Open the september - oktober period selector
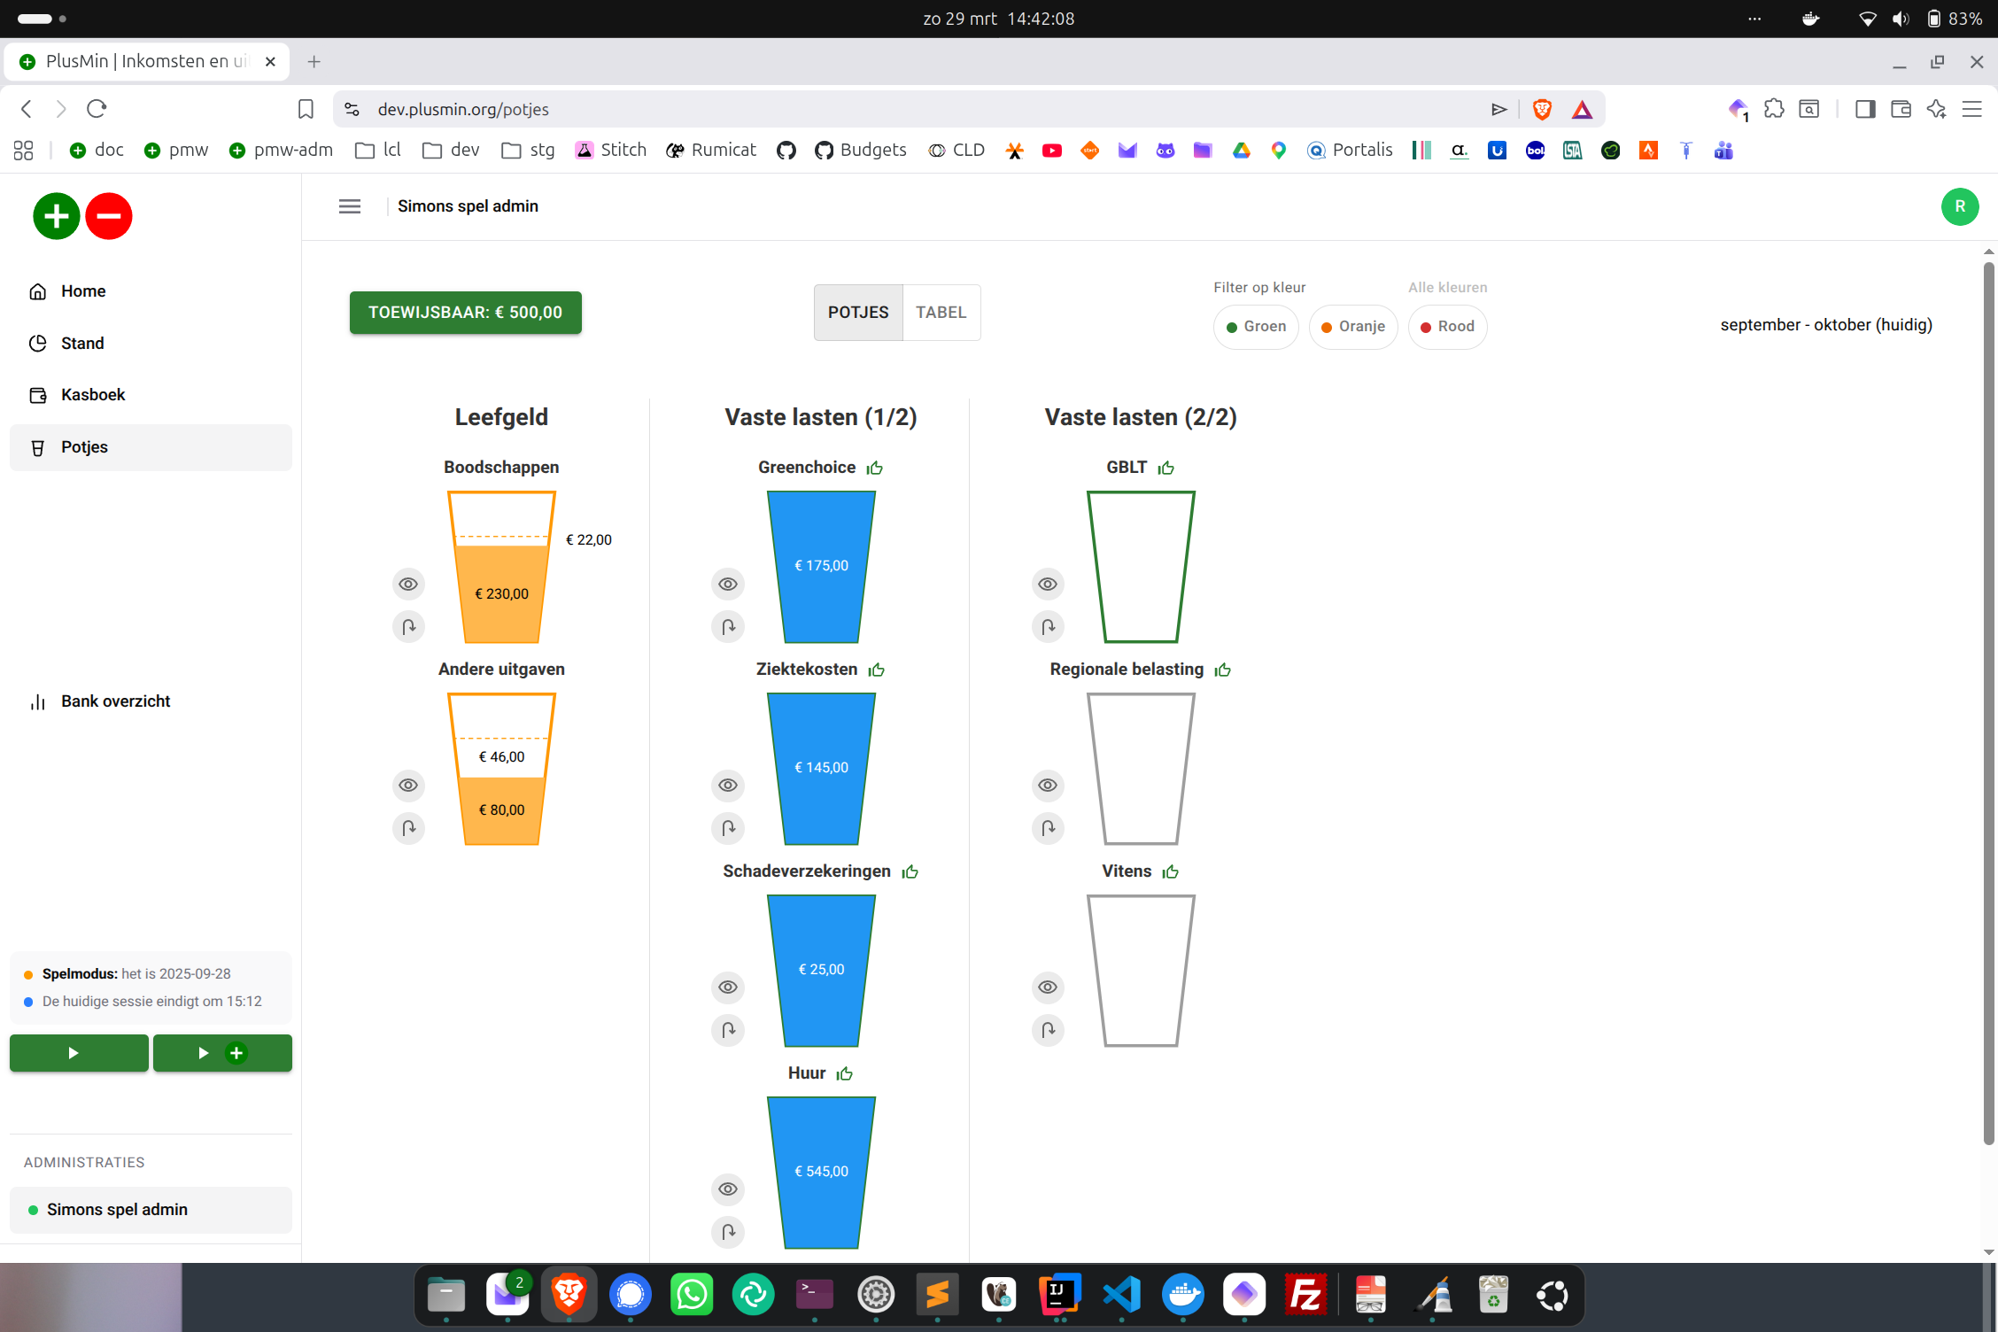The image size is (1998, 1332). click(x=1825, y=325)
